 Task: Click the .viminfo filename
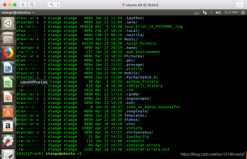point(133,128)
